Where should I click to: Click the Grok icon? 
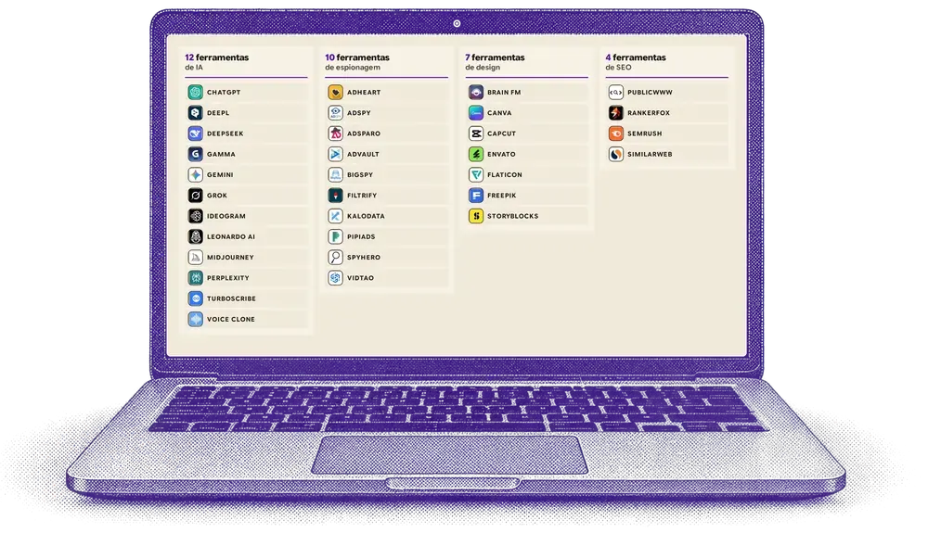coord(195,196)
